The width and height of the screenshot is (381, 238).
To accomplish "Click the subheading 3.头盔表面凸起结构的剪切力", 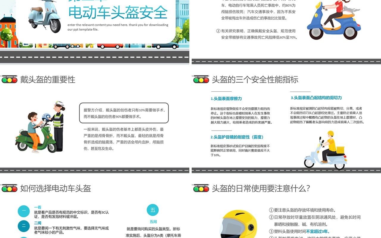I will (x=316, y=98).
